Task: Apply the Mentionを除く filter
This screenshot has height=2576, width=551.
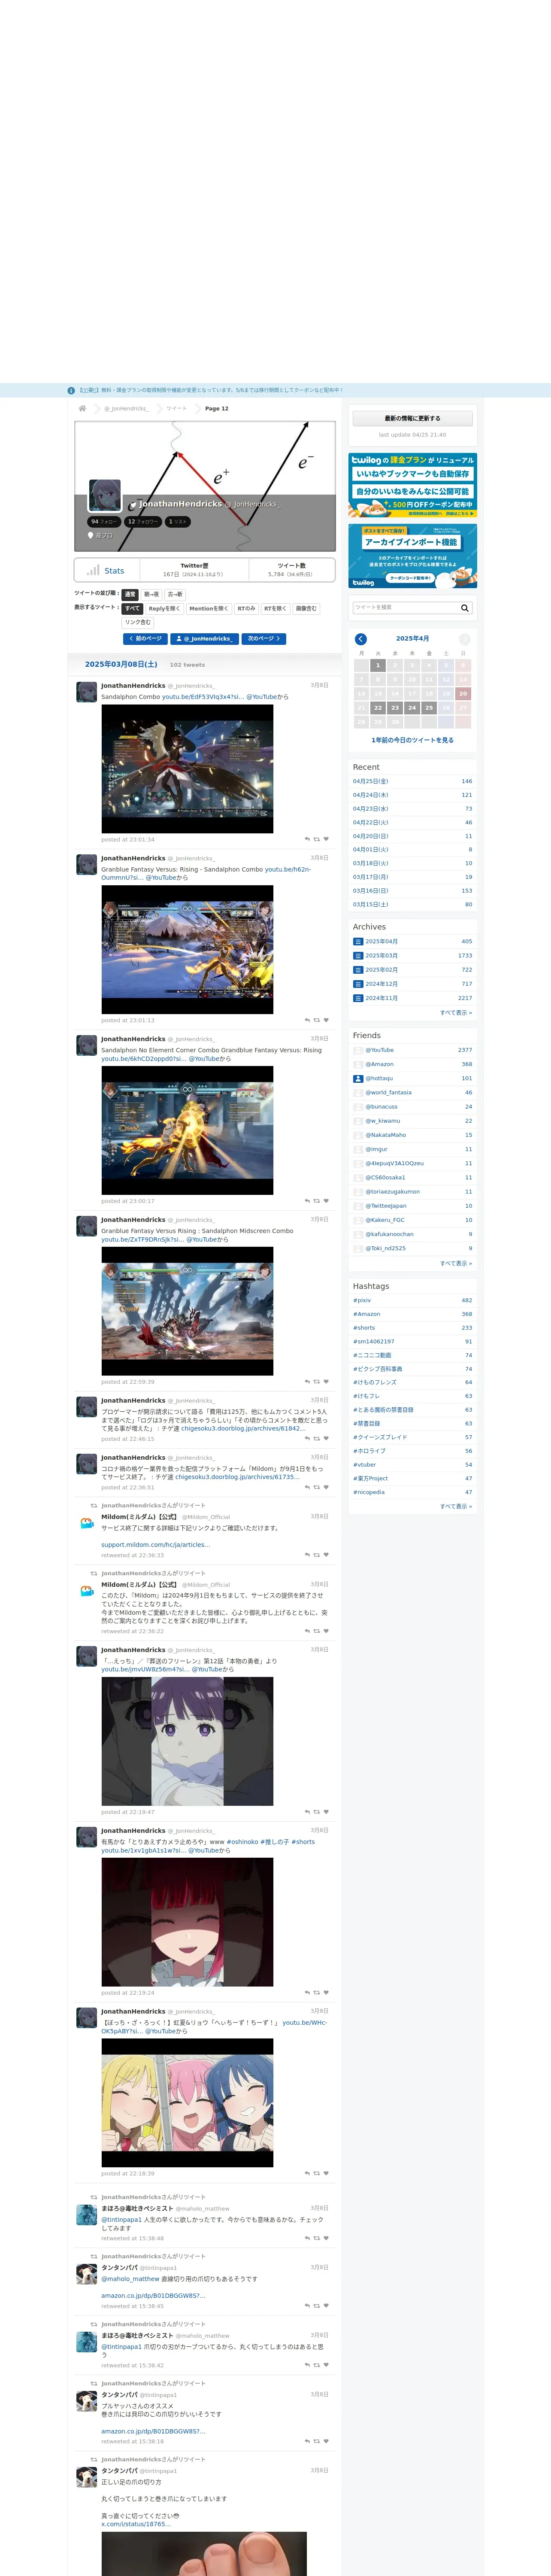Action: tap(209, 608)
